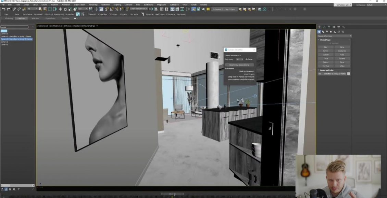The image size is (387, 198).
Task: Click the Undo arrow icon
Action: (3, 9)
